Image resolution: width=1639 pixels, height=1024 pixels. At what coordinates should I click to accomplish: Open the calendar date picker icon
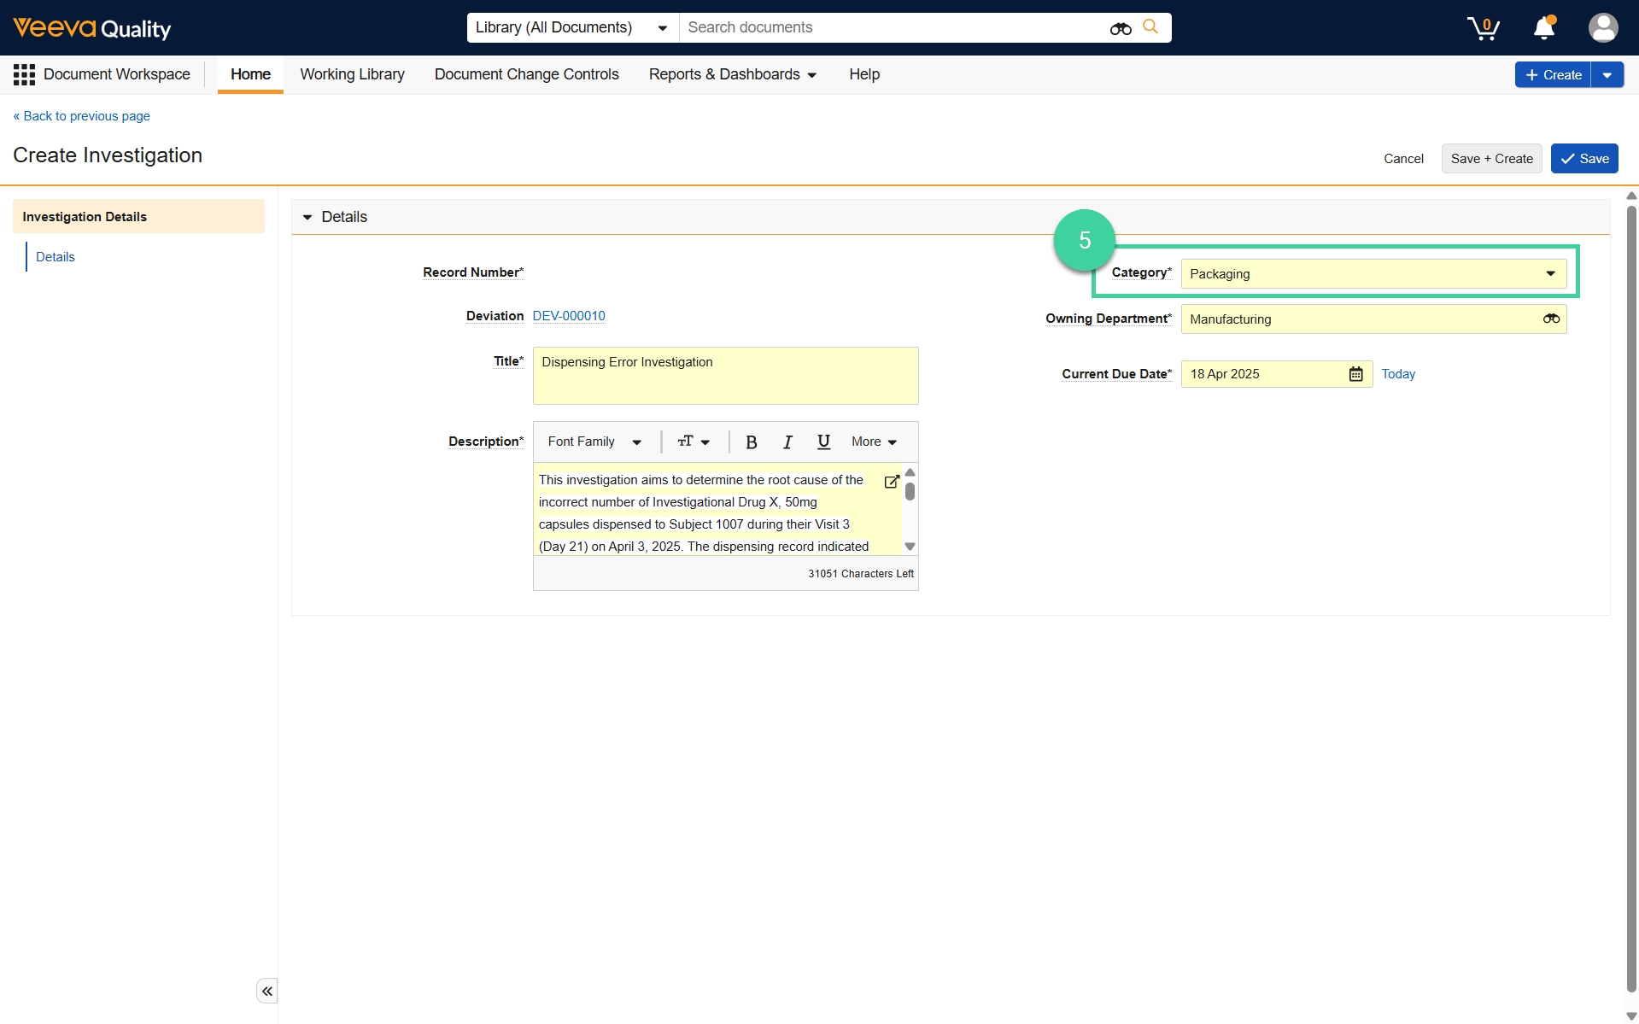(1355, 374)
